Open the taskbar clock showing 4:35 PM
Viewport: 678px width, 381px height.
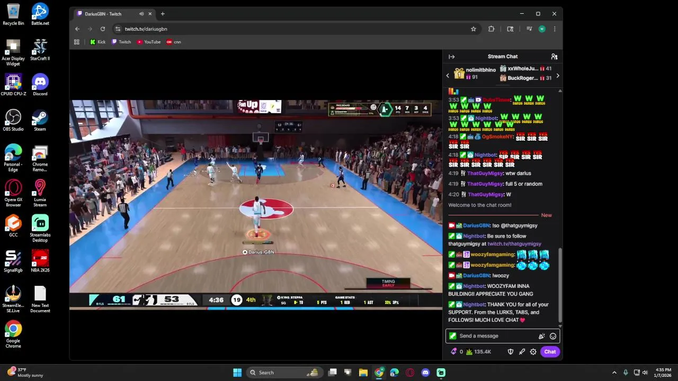coord(663,373)
